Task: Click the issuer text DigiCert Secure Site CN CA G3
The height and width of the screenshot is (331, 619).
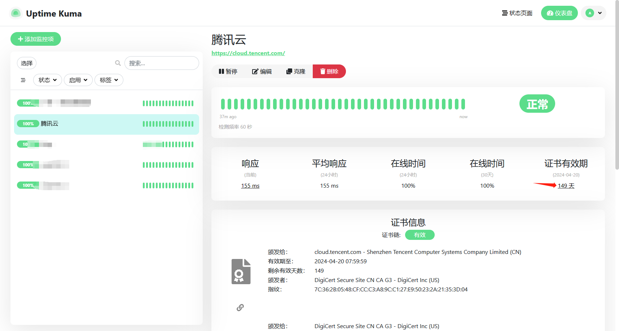Action: (377, 280)
